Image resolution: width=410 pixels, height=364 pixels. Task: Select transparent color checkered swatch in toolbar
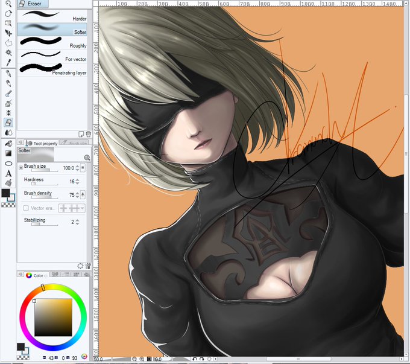[x=8, y=205]
